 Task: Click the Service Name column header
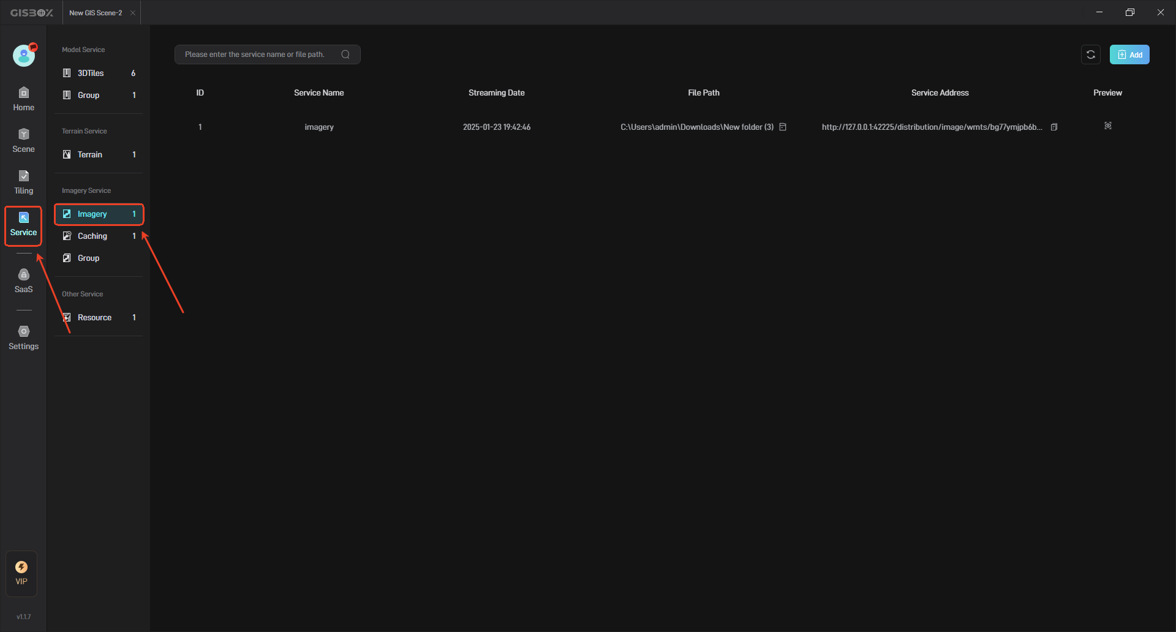coord(318,92)
